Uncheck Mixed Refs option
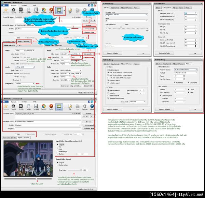This screenshot has width=205, height=198. 175,82
